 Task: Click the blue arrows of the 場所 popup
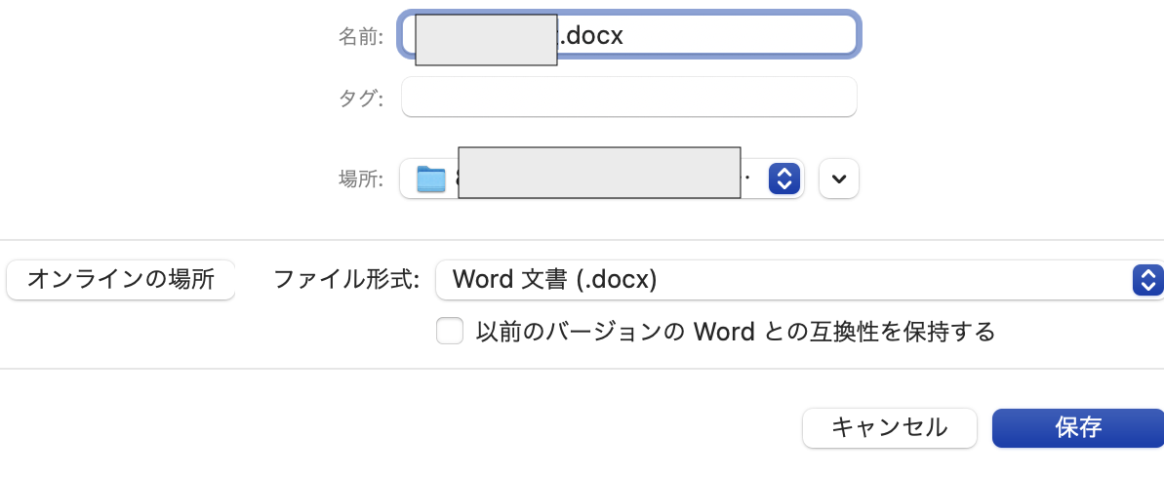click(x=784, y=179)
